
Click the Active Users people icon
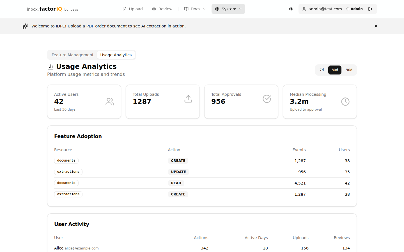pyautogui.click(x=110, y=102)
